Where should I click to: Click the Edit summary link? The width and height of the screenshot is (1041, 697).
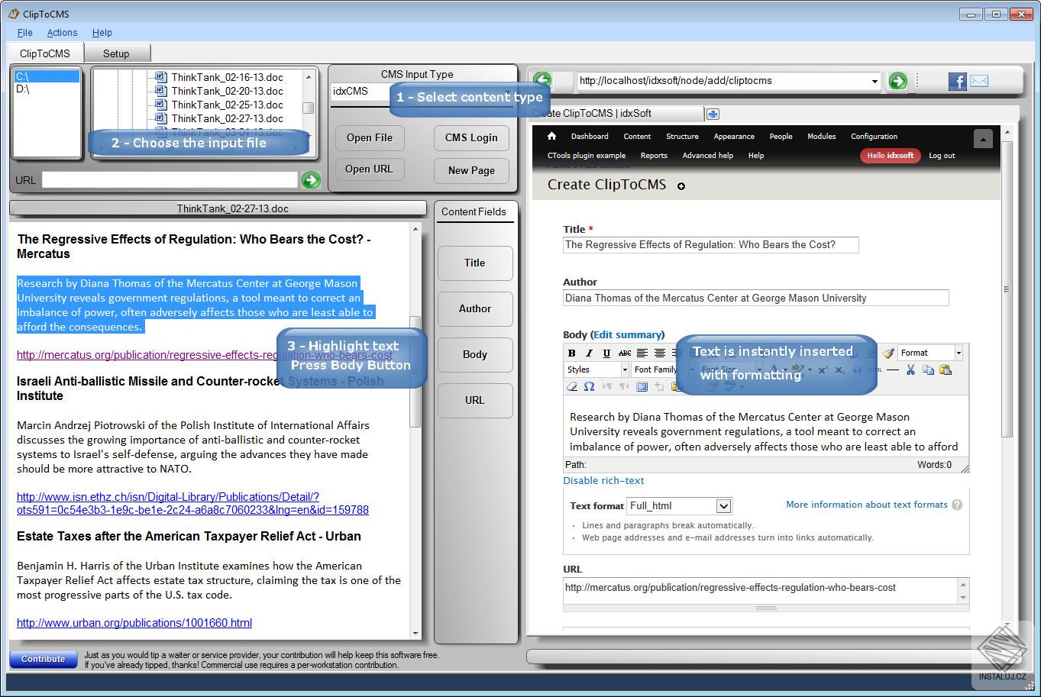(627, 334)
